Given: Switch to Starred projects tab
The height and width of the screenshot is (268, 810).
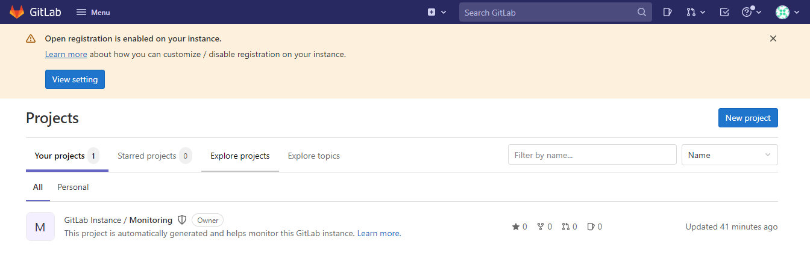Looking at the screenshot, I should pos(155,156).
